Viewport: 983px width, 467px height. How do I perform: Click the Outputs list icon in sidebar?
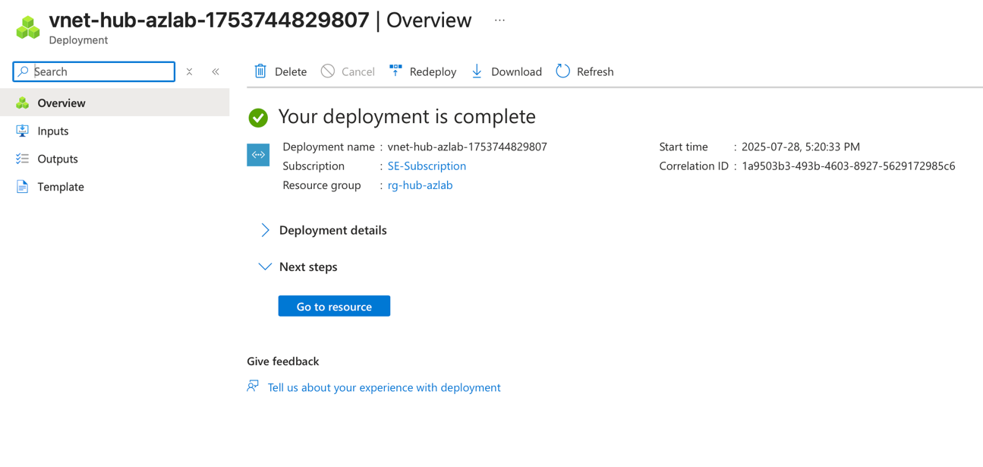(23, 159)
